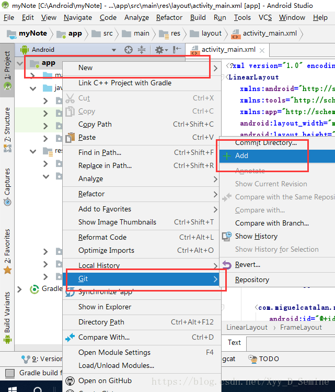Open the 7: Structure side tool window

pos(7,130)
